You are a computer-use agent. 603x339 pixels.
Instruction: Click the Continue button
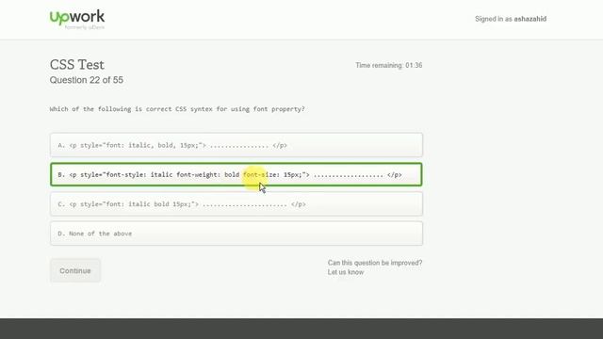(75, 270)
